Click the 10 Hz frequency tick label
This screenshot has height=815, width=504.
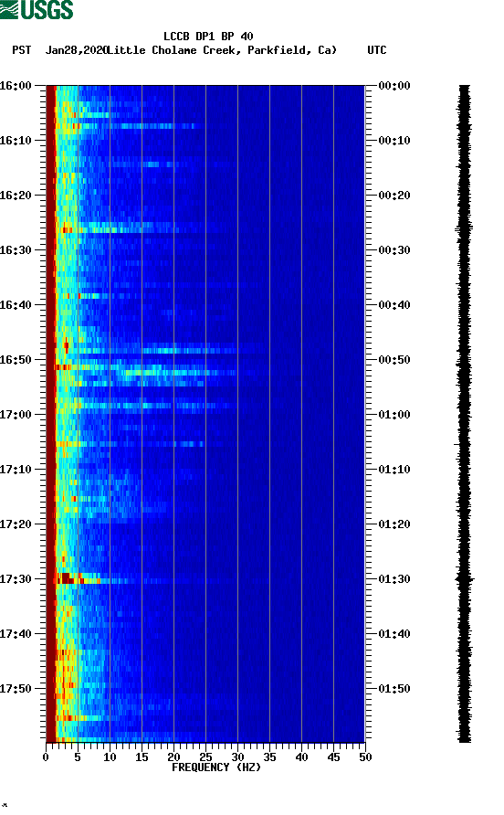[x=110, y=757]
